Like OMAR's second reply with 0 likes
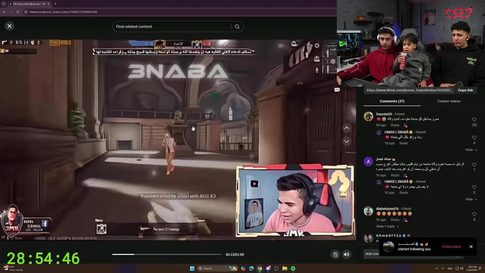485x273 pixels. [474, 187]
